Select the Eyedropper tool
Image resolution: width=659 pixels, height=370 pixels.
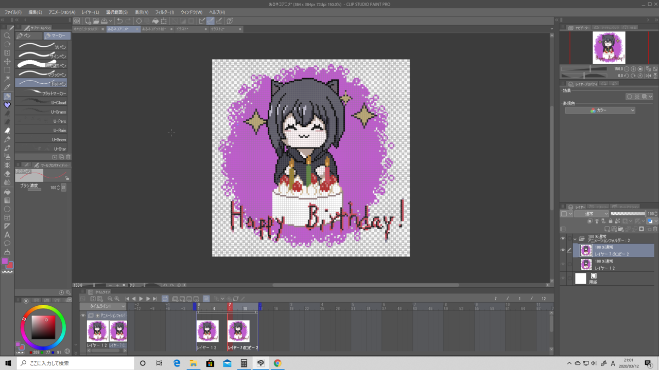[x=7, y=88]
